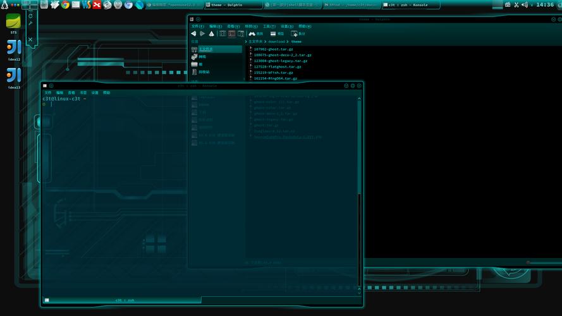This screenshot has height=316, width=562.
Task: Select the 108675-ghost-deco-2_2.tar.gz file
Action: coord(283,55)
